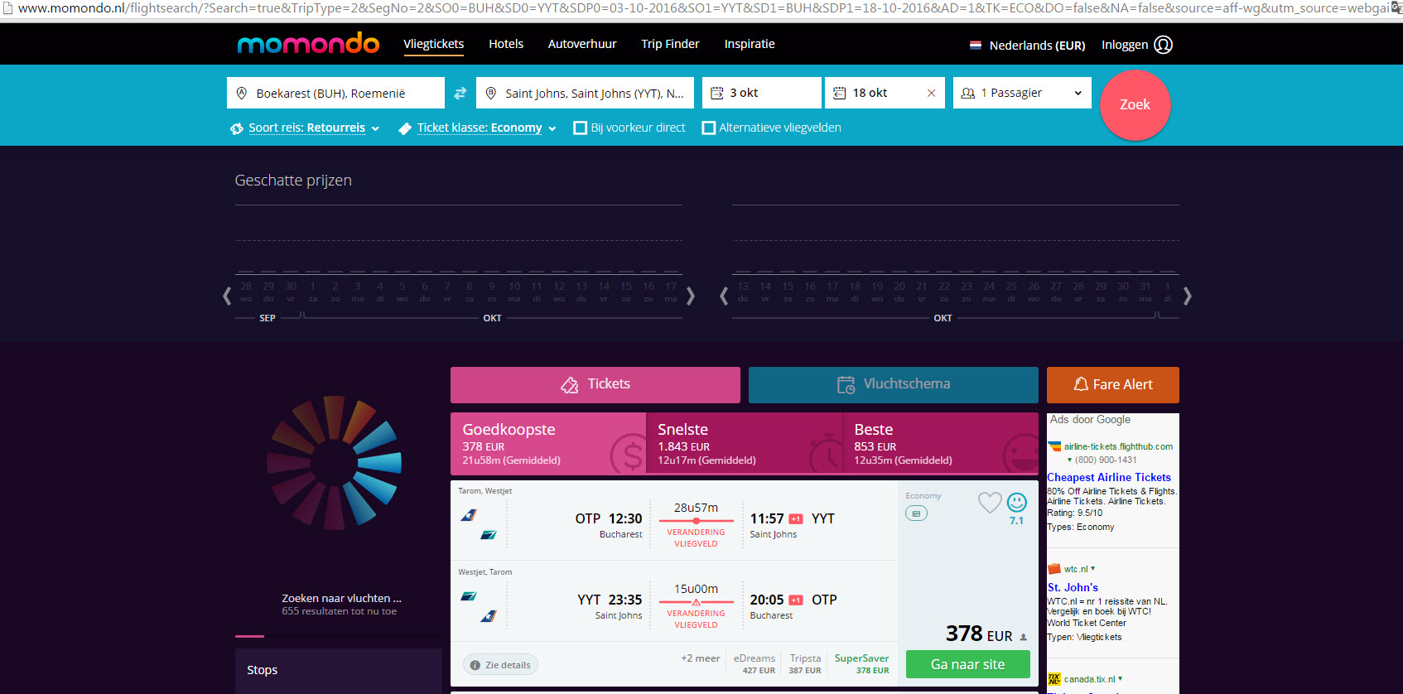Tick the Alternatieve vliegvelden checkbox
The width and height of the screenshot is (1403, 694).
pos(709,128)
